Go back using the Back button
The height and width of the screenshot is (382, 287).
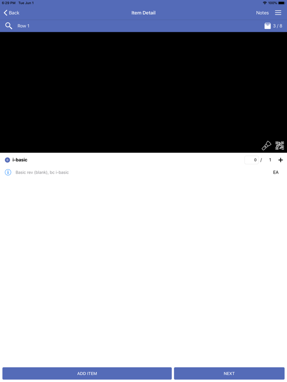click(x=11, y=12)
